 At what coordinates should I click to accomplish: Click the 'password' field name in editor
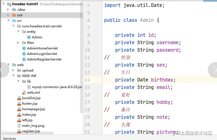(168, 50)
